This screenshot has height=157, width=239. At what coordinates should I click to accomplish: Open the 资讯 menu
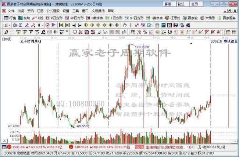coord(31,11)
